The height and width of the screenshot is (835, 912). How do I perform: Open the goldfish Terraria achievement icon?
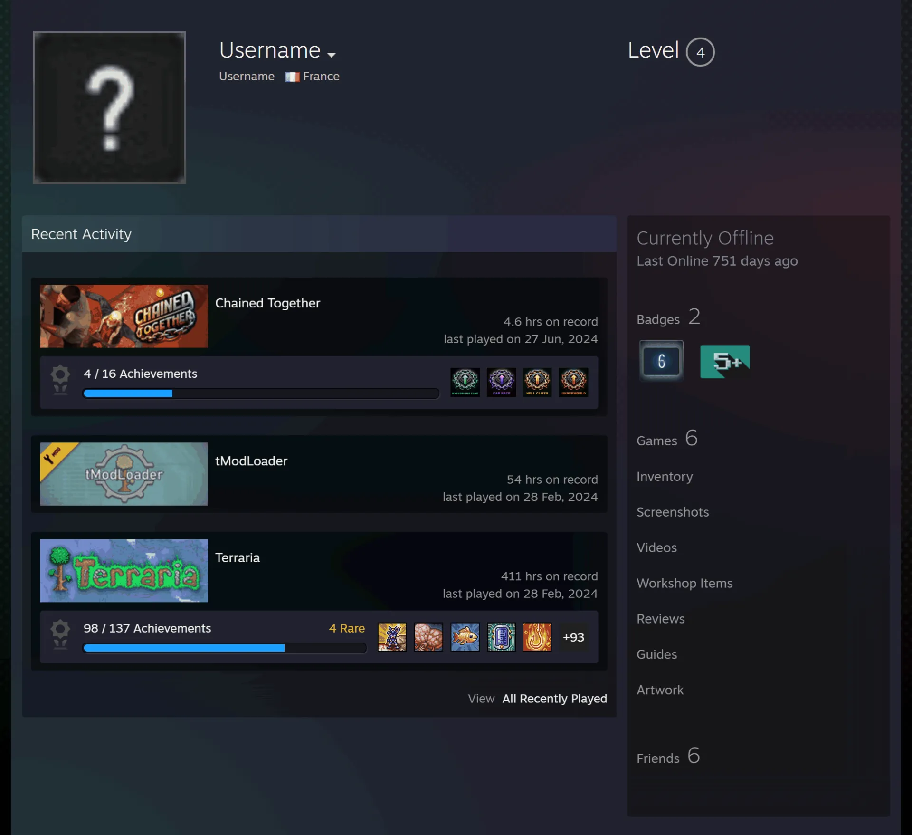[465, 636]
